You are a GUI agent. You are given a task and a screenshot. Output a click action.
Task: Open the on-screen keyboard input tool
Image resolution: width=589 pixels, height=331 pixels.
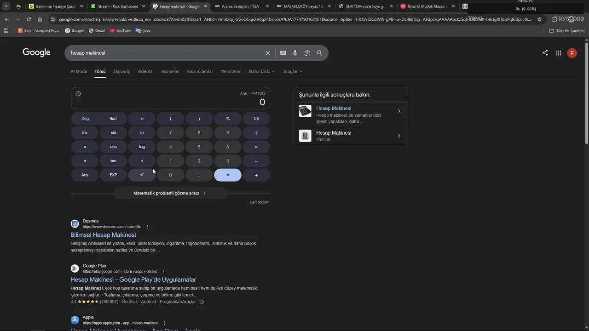coord(283,53)
